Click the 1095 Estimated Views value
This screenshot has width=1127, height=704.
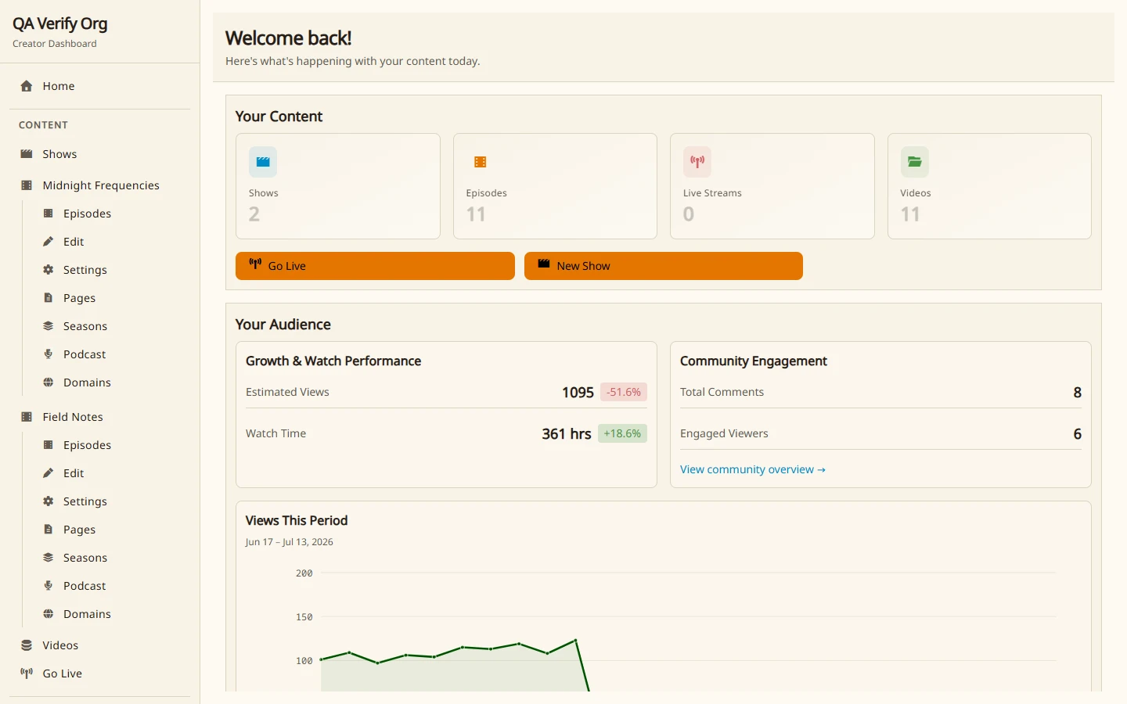click(x=578, y=393)
